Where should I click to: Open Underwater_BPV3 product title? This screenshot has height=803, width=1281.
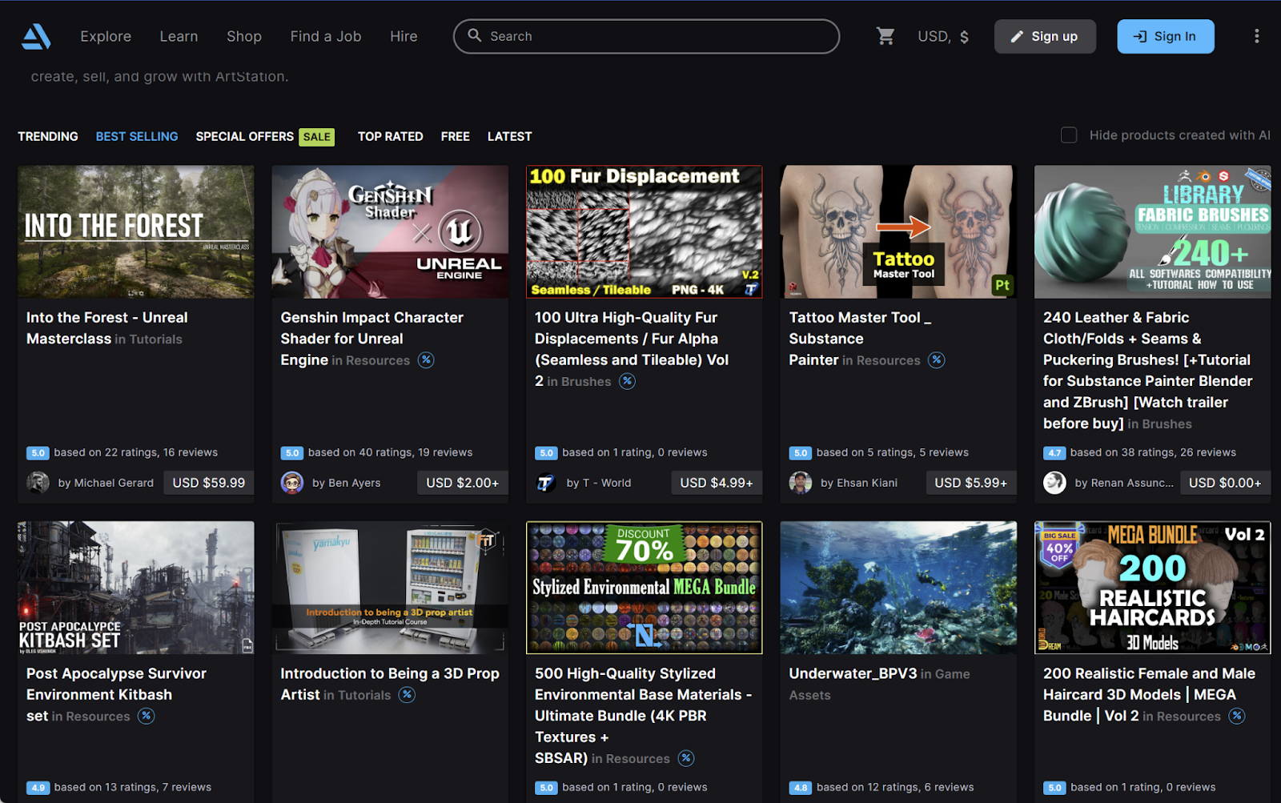pyautogui.click(x=853, y=673)
